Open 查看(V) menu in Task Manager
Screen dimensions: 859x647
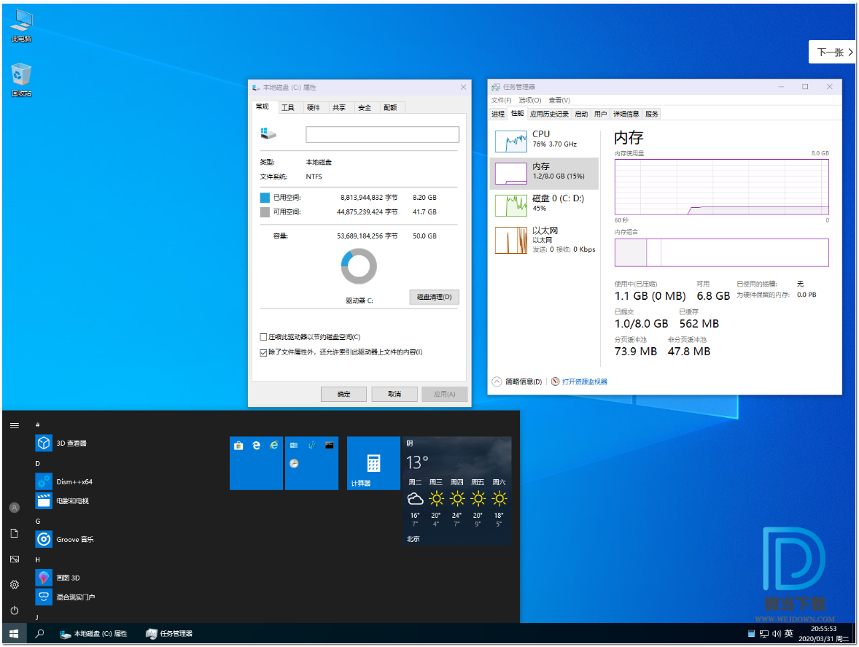click(559, 100)
